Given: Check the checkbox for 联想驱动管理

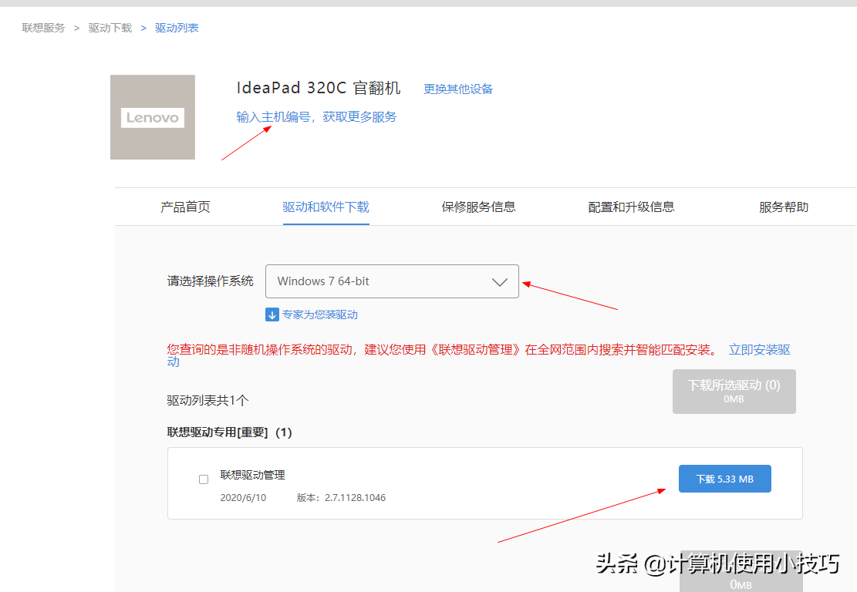Looking at the screenshot, I should click(204, 479).
